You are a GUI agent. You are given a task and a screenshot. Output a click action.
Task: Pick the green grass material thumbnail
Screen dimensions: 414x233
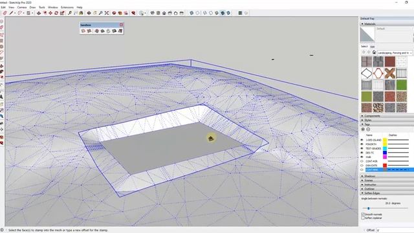(x=401, y=85)
